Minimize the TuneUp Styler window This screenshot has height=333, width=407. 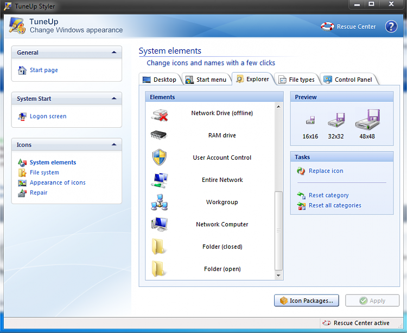coord(357,4)
